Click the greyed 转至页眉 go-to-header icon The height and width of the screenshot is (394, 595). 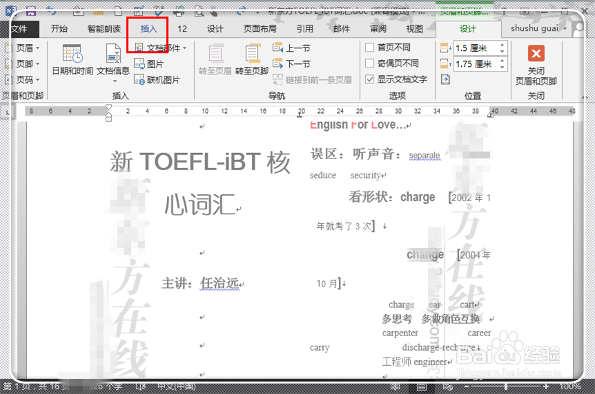point(215,59)
